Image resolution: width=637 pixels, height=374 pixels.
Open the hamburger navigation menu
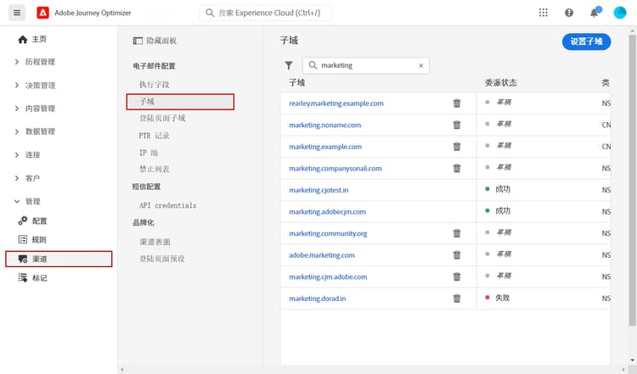click(x=17, y=13)
